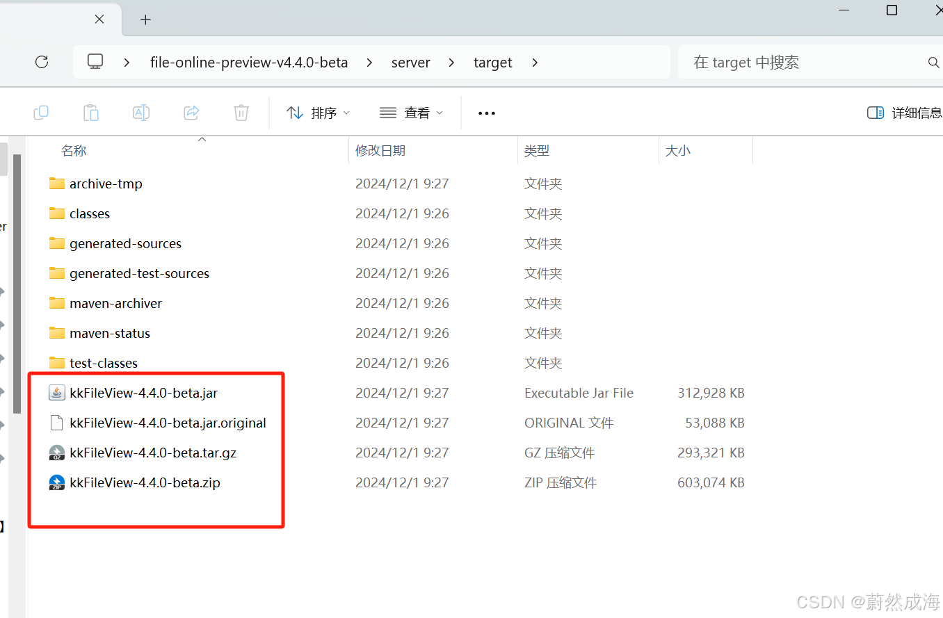Click the Delete trash can icon
This screenshot has height=618, width=943.
coord(241,113)
